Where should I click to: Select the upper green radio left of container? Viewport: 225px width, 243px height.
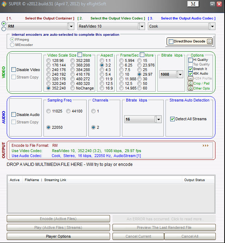4,24
